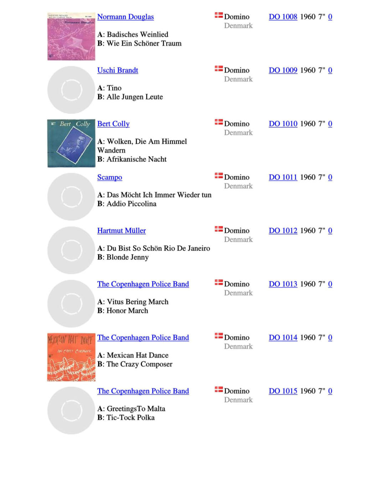Image resolution: width=379 pixels, height=483 pixels.
Task: Open artist link Uschi Brandt
Action: (x=118, y=70)
